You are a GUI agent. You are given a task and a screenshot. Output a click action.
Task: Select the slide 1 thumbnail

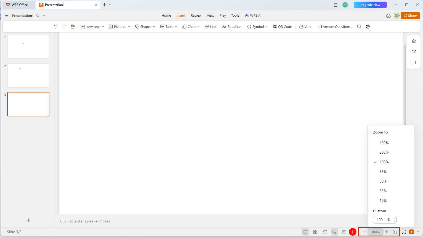(x=28, y=47)
